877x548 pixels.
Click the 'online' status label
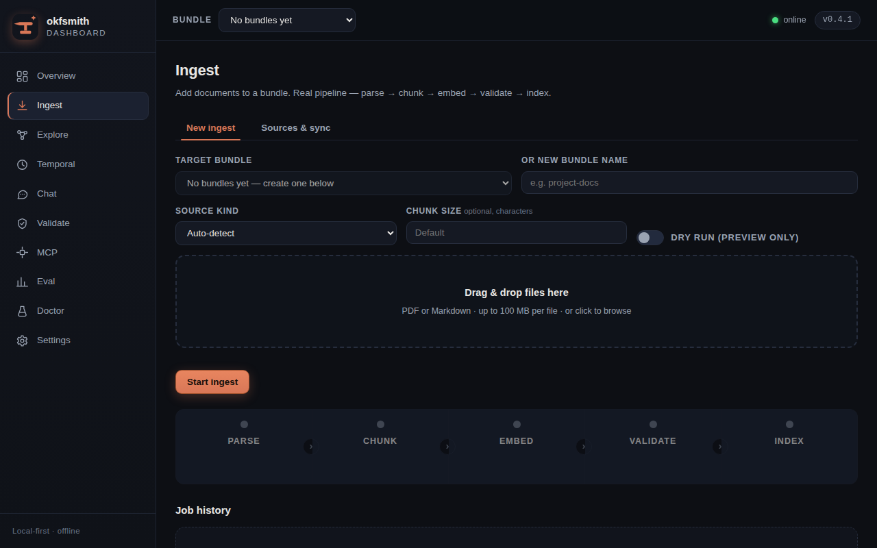(x=795, y=20)
